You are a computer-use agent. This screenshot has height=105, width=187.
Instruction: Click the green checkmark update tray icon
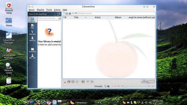[139, 102]
